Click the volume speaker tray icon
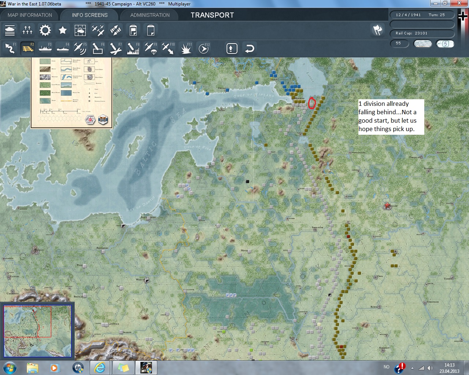The image size is (469, 375). click(430, 368)
